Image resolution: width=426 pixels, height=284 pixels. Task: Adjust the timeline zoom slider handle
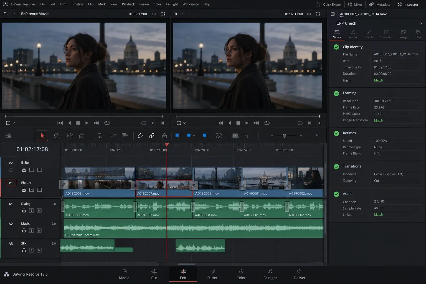click(x=284, y=136)
